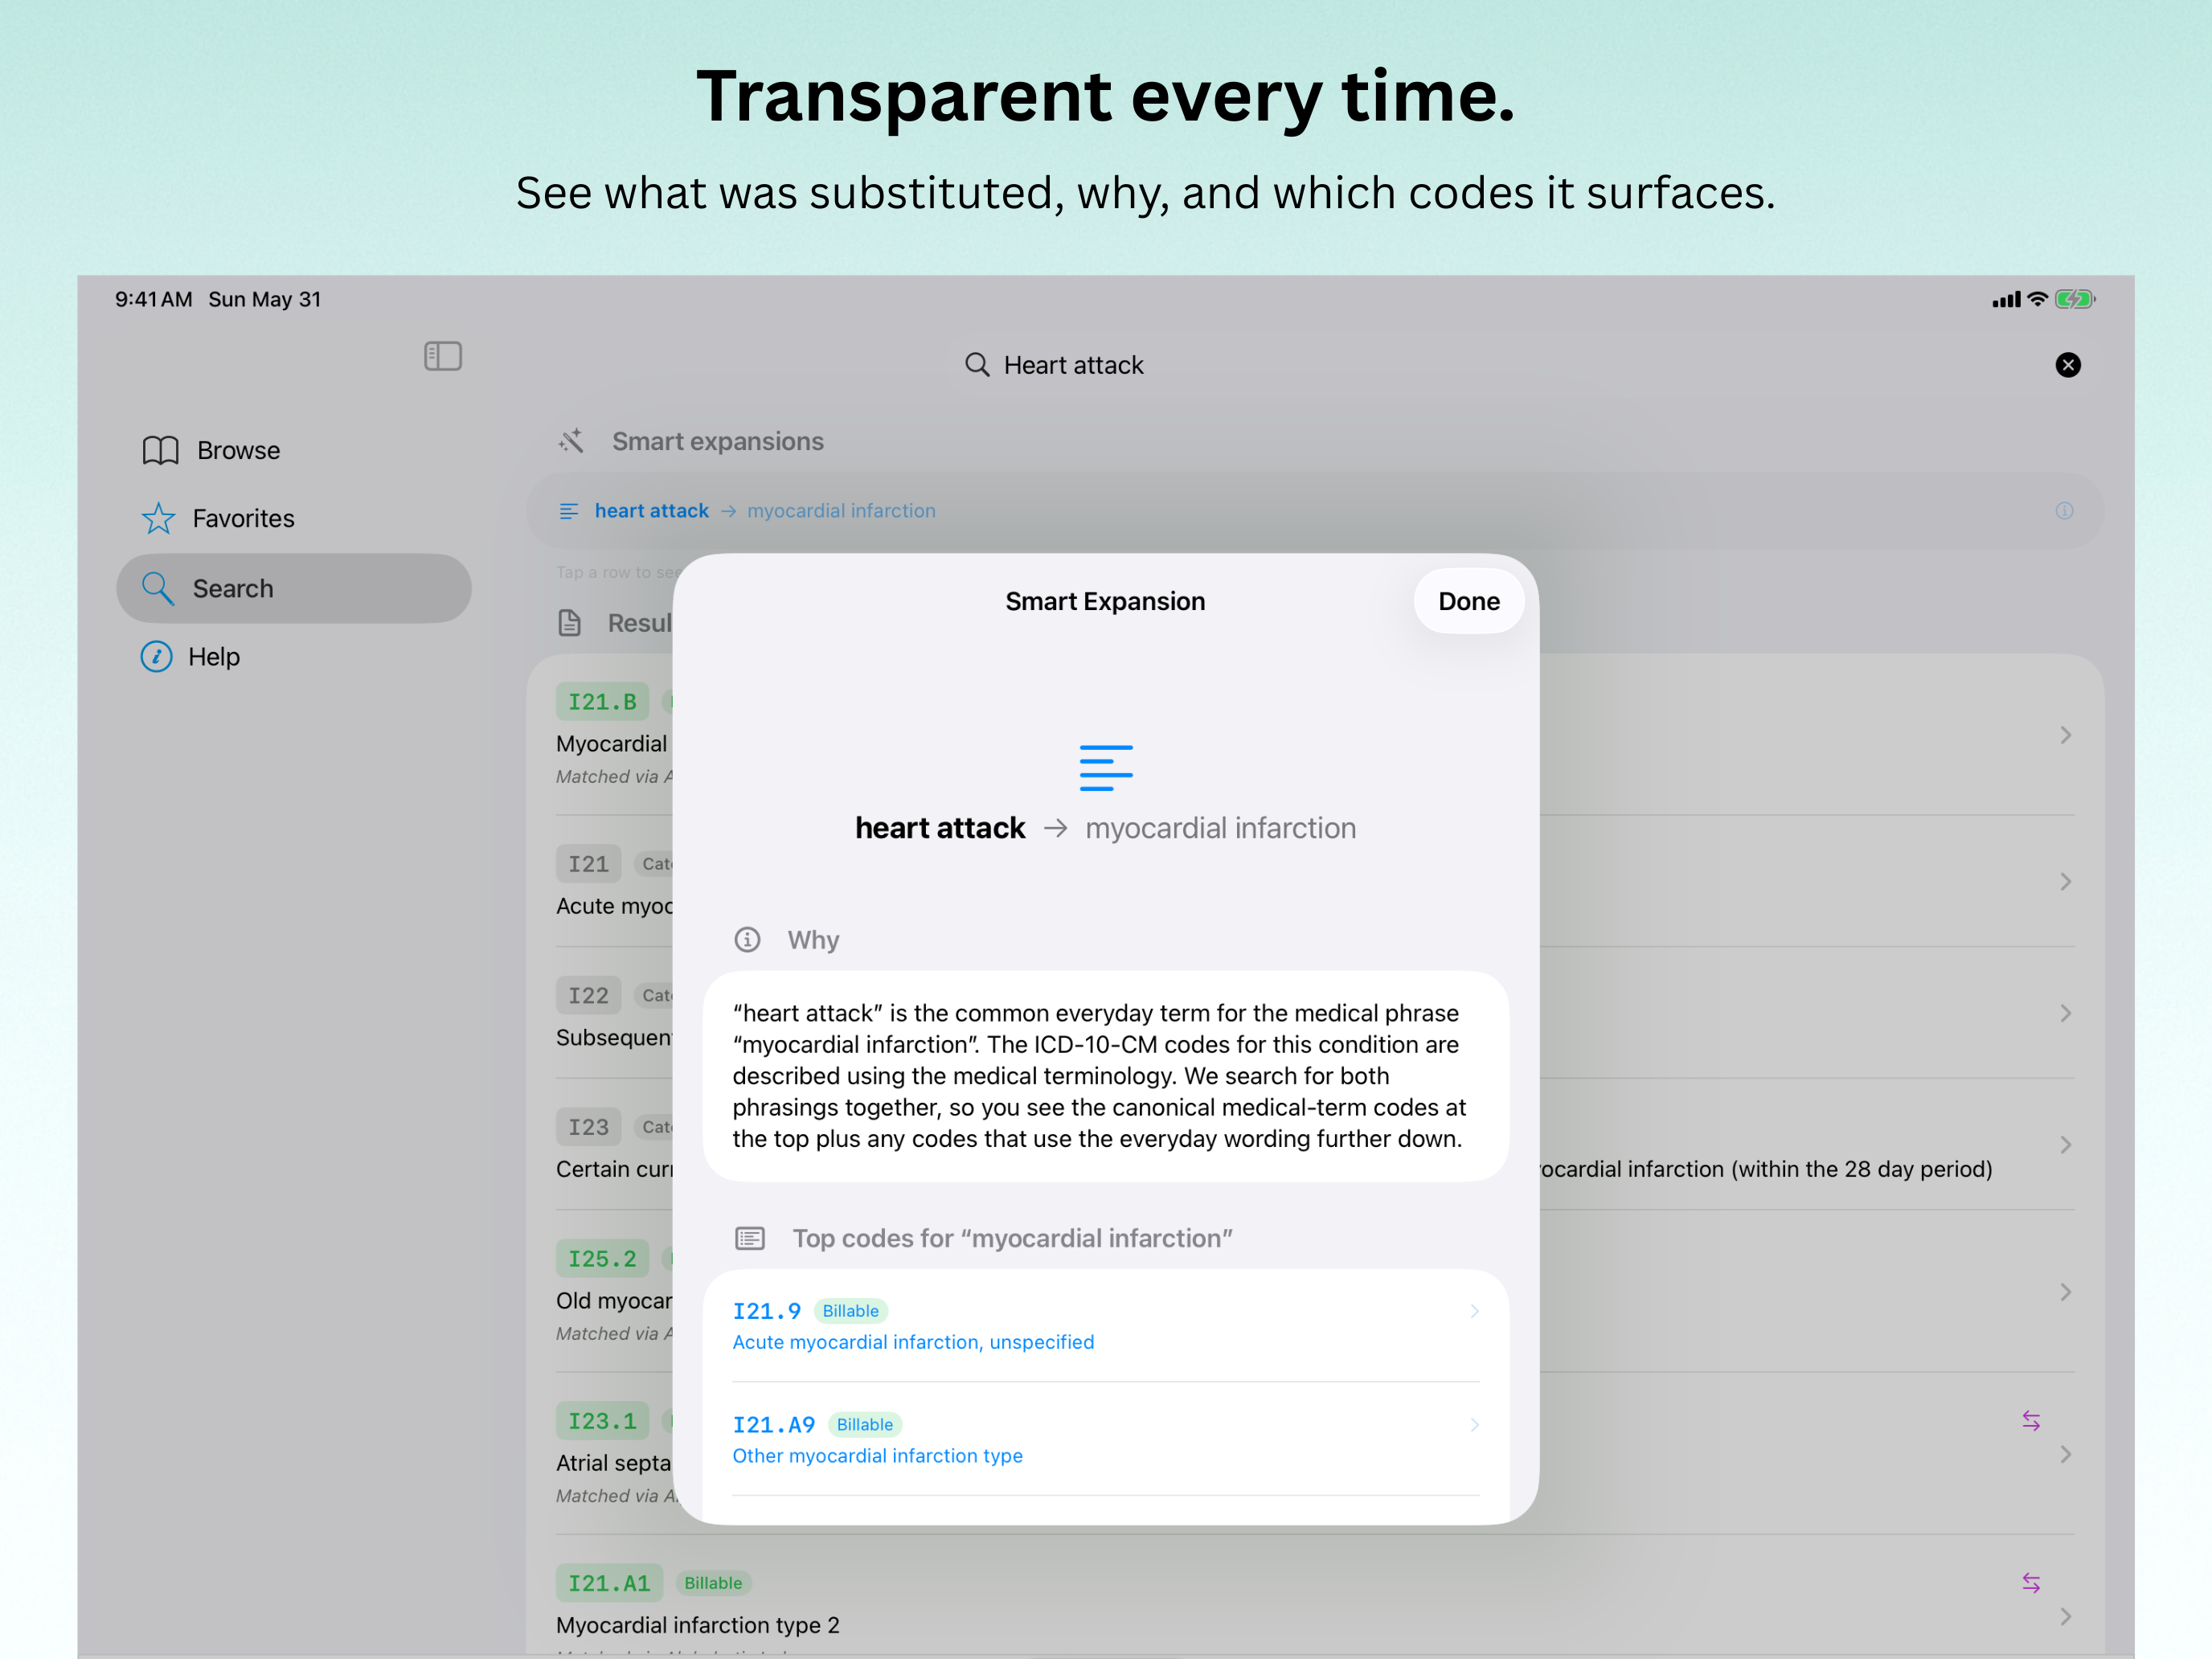Click the Wi-Fi icon in status bar
2212x1659 pixels.
point(2037,299)
